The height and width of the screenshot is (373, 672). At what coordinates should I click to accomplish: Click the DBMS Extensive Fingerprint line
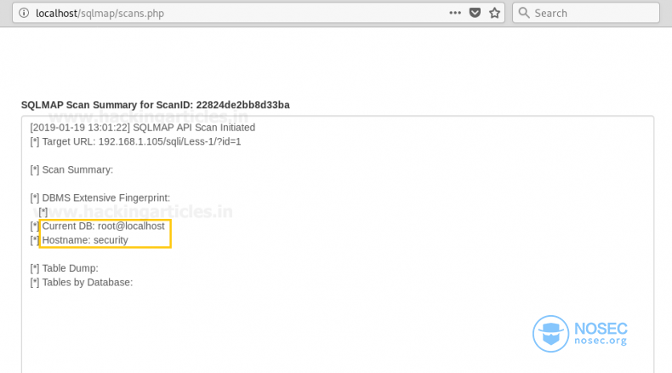tap(100, 198)
